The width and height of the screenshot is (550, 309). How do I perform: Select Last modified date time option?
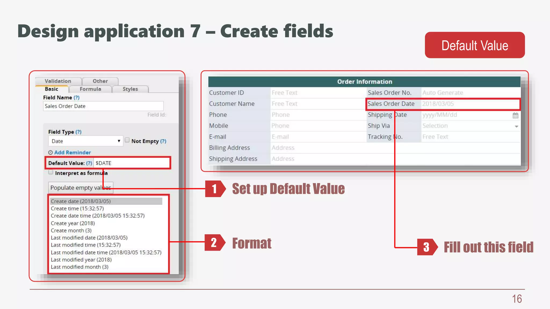click(x=106, y=252)
